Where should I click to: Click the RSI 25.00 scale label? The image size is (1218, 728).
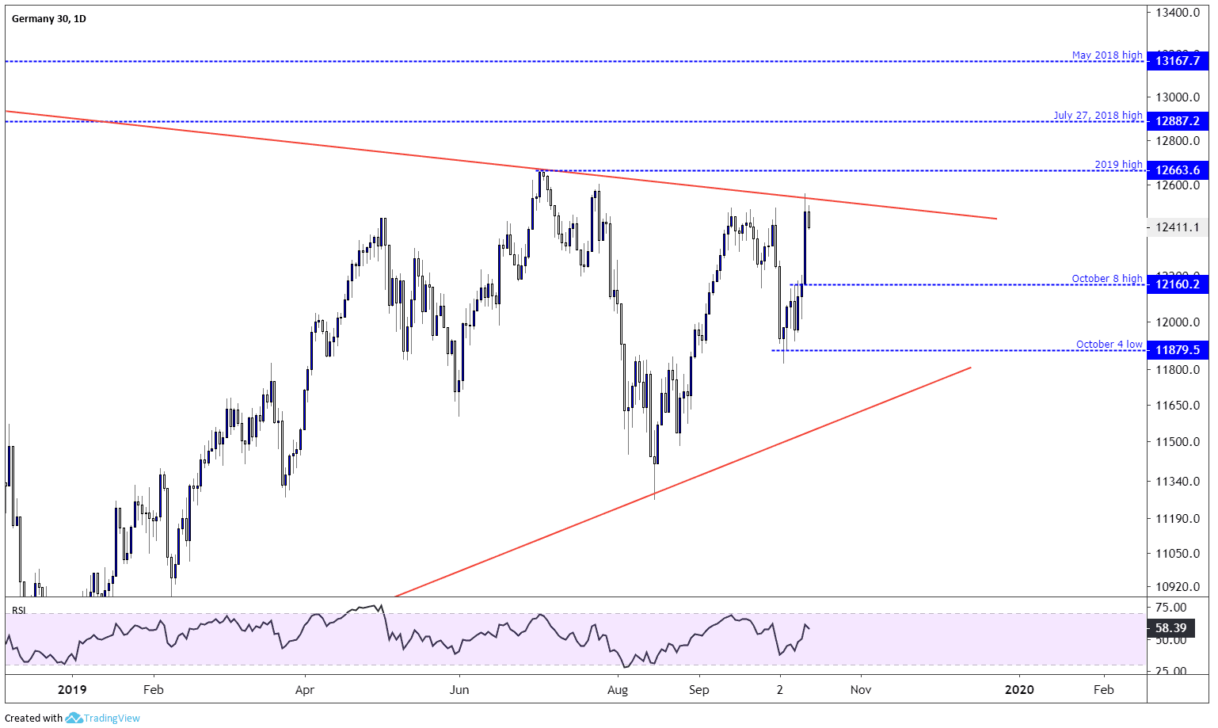(1171, 671)
